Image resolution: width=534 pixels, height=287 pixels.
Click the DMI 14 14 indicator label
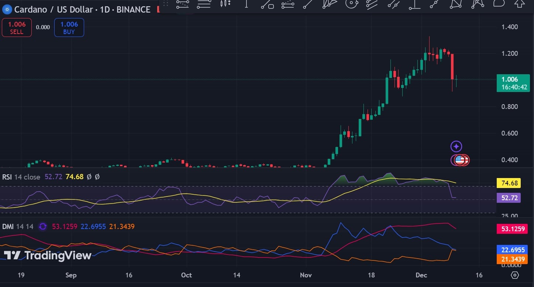(x=18, y=226)
